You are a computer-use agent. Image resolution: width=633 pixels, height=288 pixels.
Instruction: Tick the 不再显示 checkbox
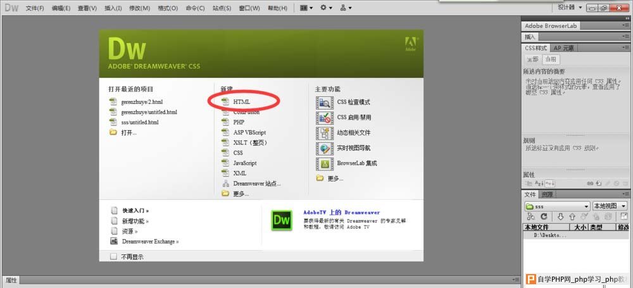113,256
